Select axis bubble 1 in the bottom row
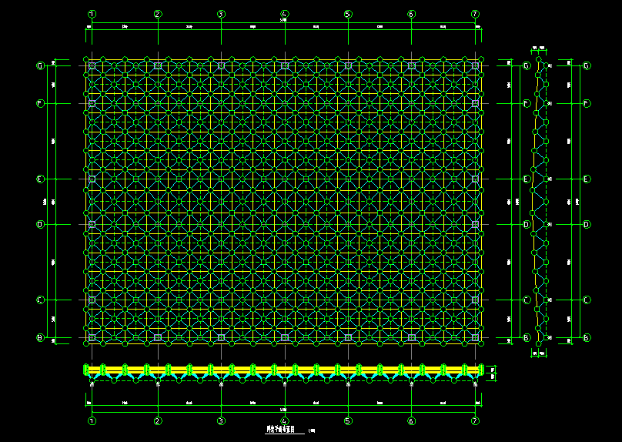The height and width of the screenshot is (442, 622). click(92, 421)
